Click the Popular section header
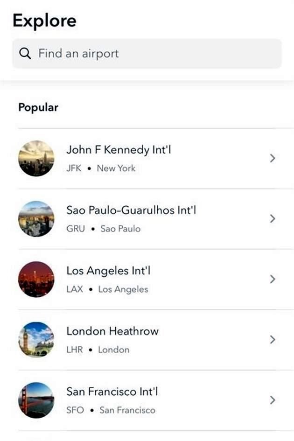Viewport: 294px width, 441px height. pyautogui.click(x=38, y=107)
